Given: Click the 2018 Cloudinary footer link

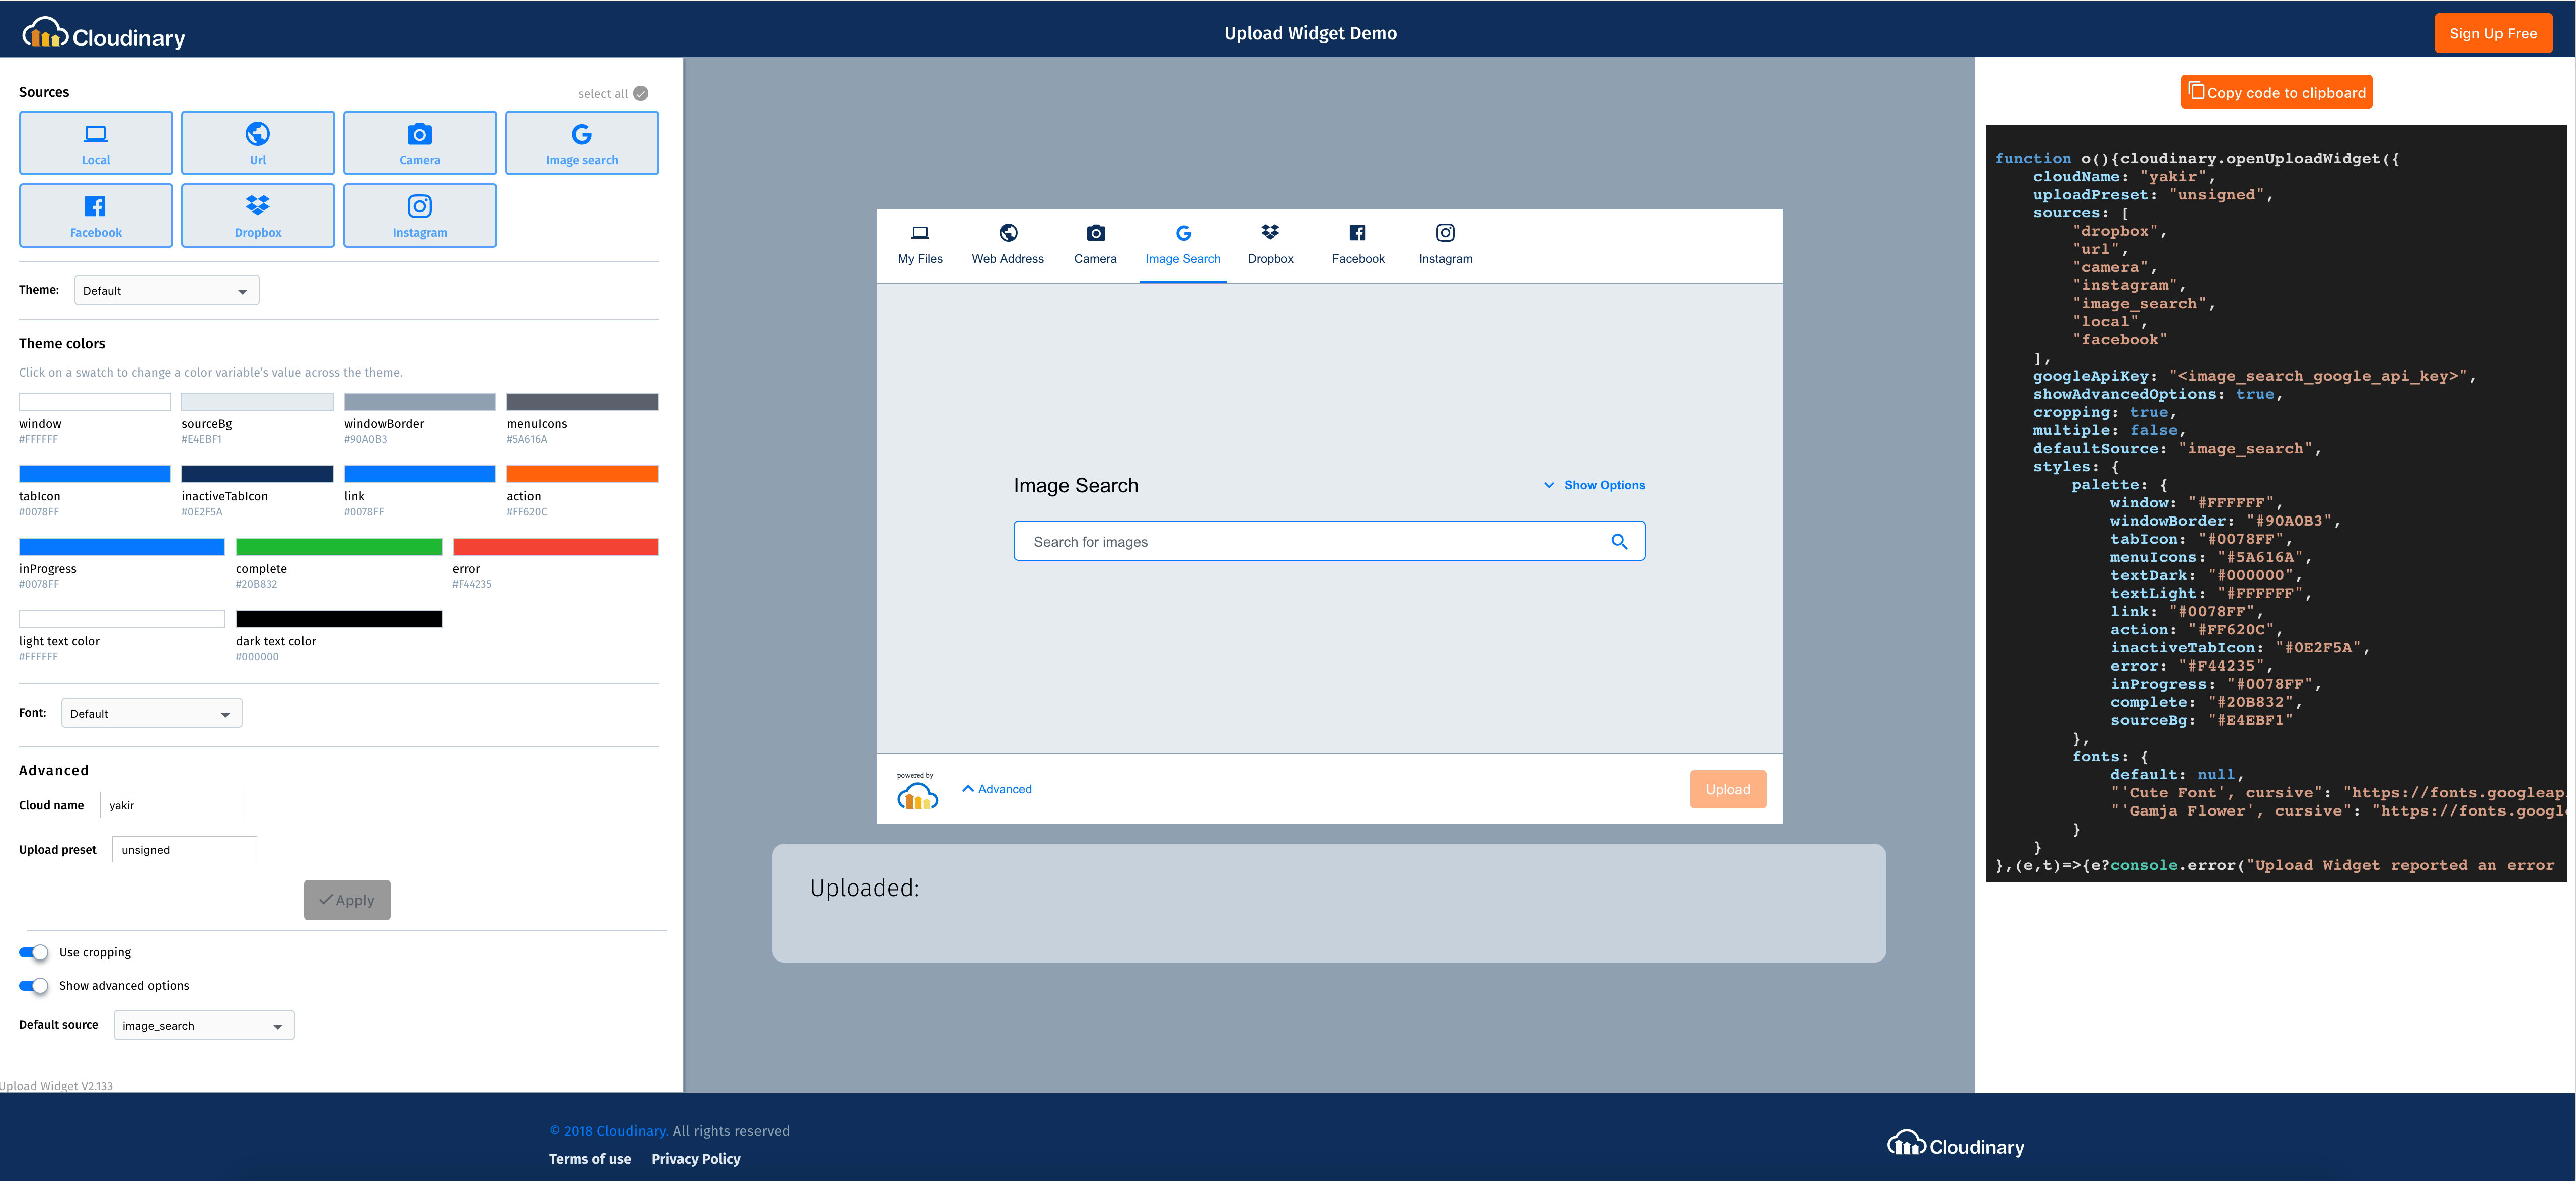Looking at the screenshot, I should coord(609,1130).
